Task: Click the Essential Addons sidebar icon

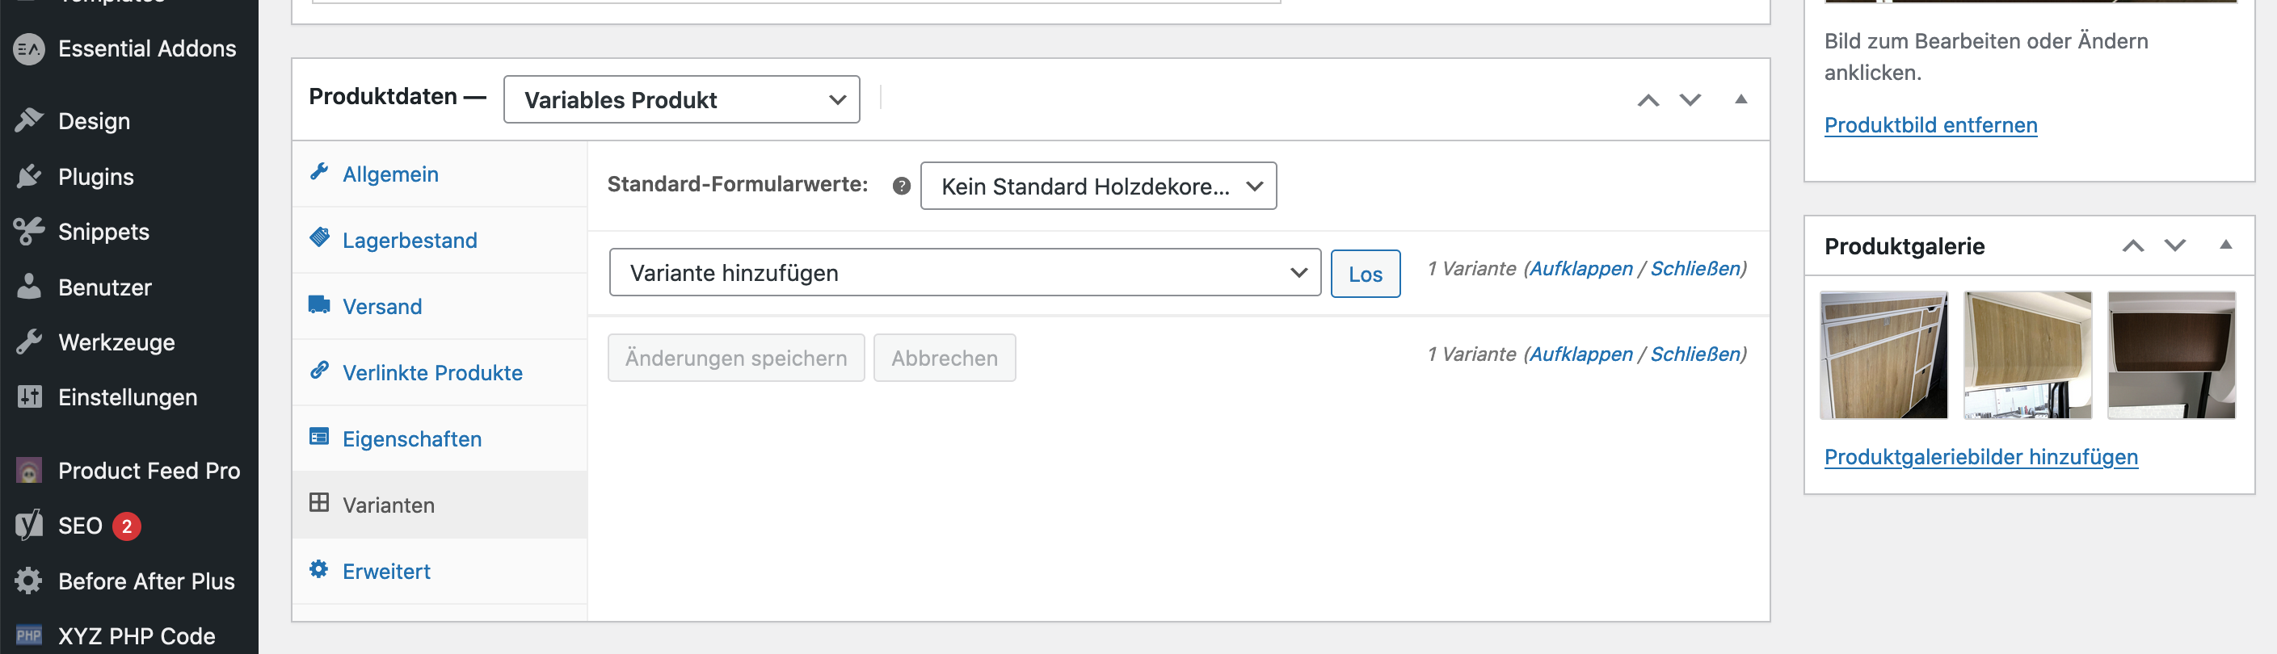Action: click(28, 48)
